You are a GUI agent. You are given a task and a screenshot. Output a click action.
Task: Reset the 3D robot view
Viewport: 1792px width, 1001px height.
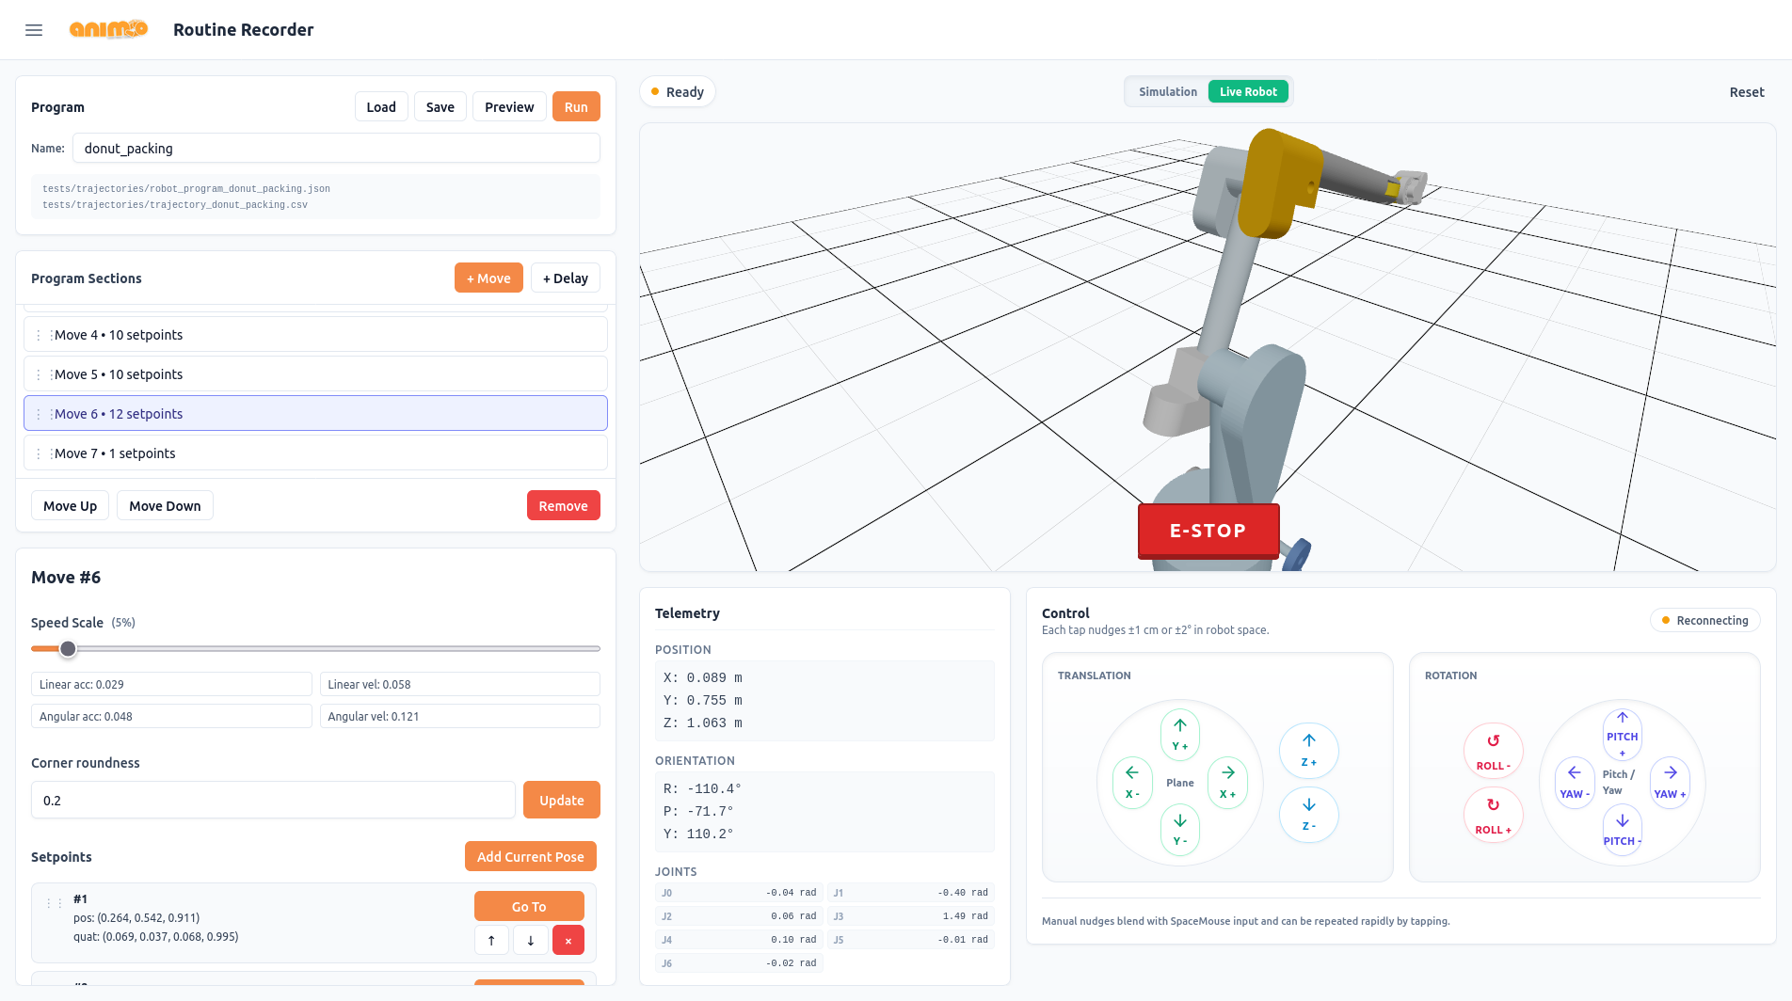pyautogui.click(x=1746, y=92)
